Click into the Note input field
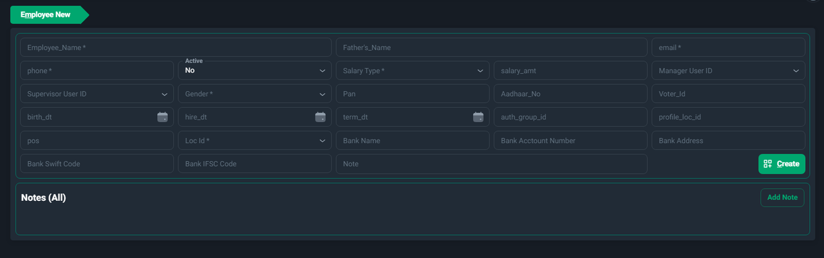 (x=492, y=164)
